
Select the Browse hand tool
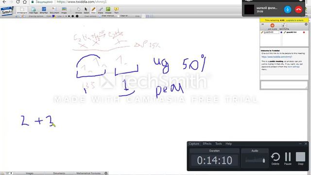[x=79, y=10]
